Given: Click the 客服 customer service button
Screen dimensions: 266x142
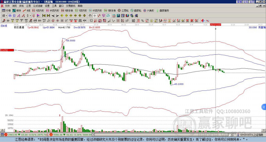Looking at the screenshot, I should (x=239, y=2).
